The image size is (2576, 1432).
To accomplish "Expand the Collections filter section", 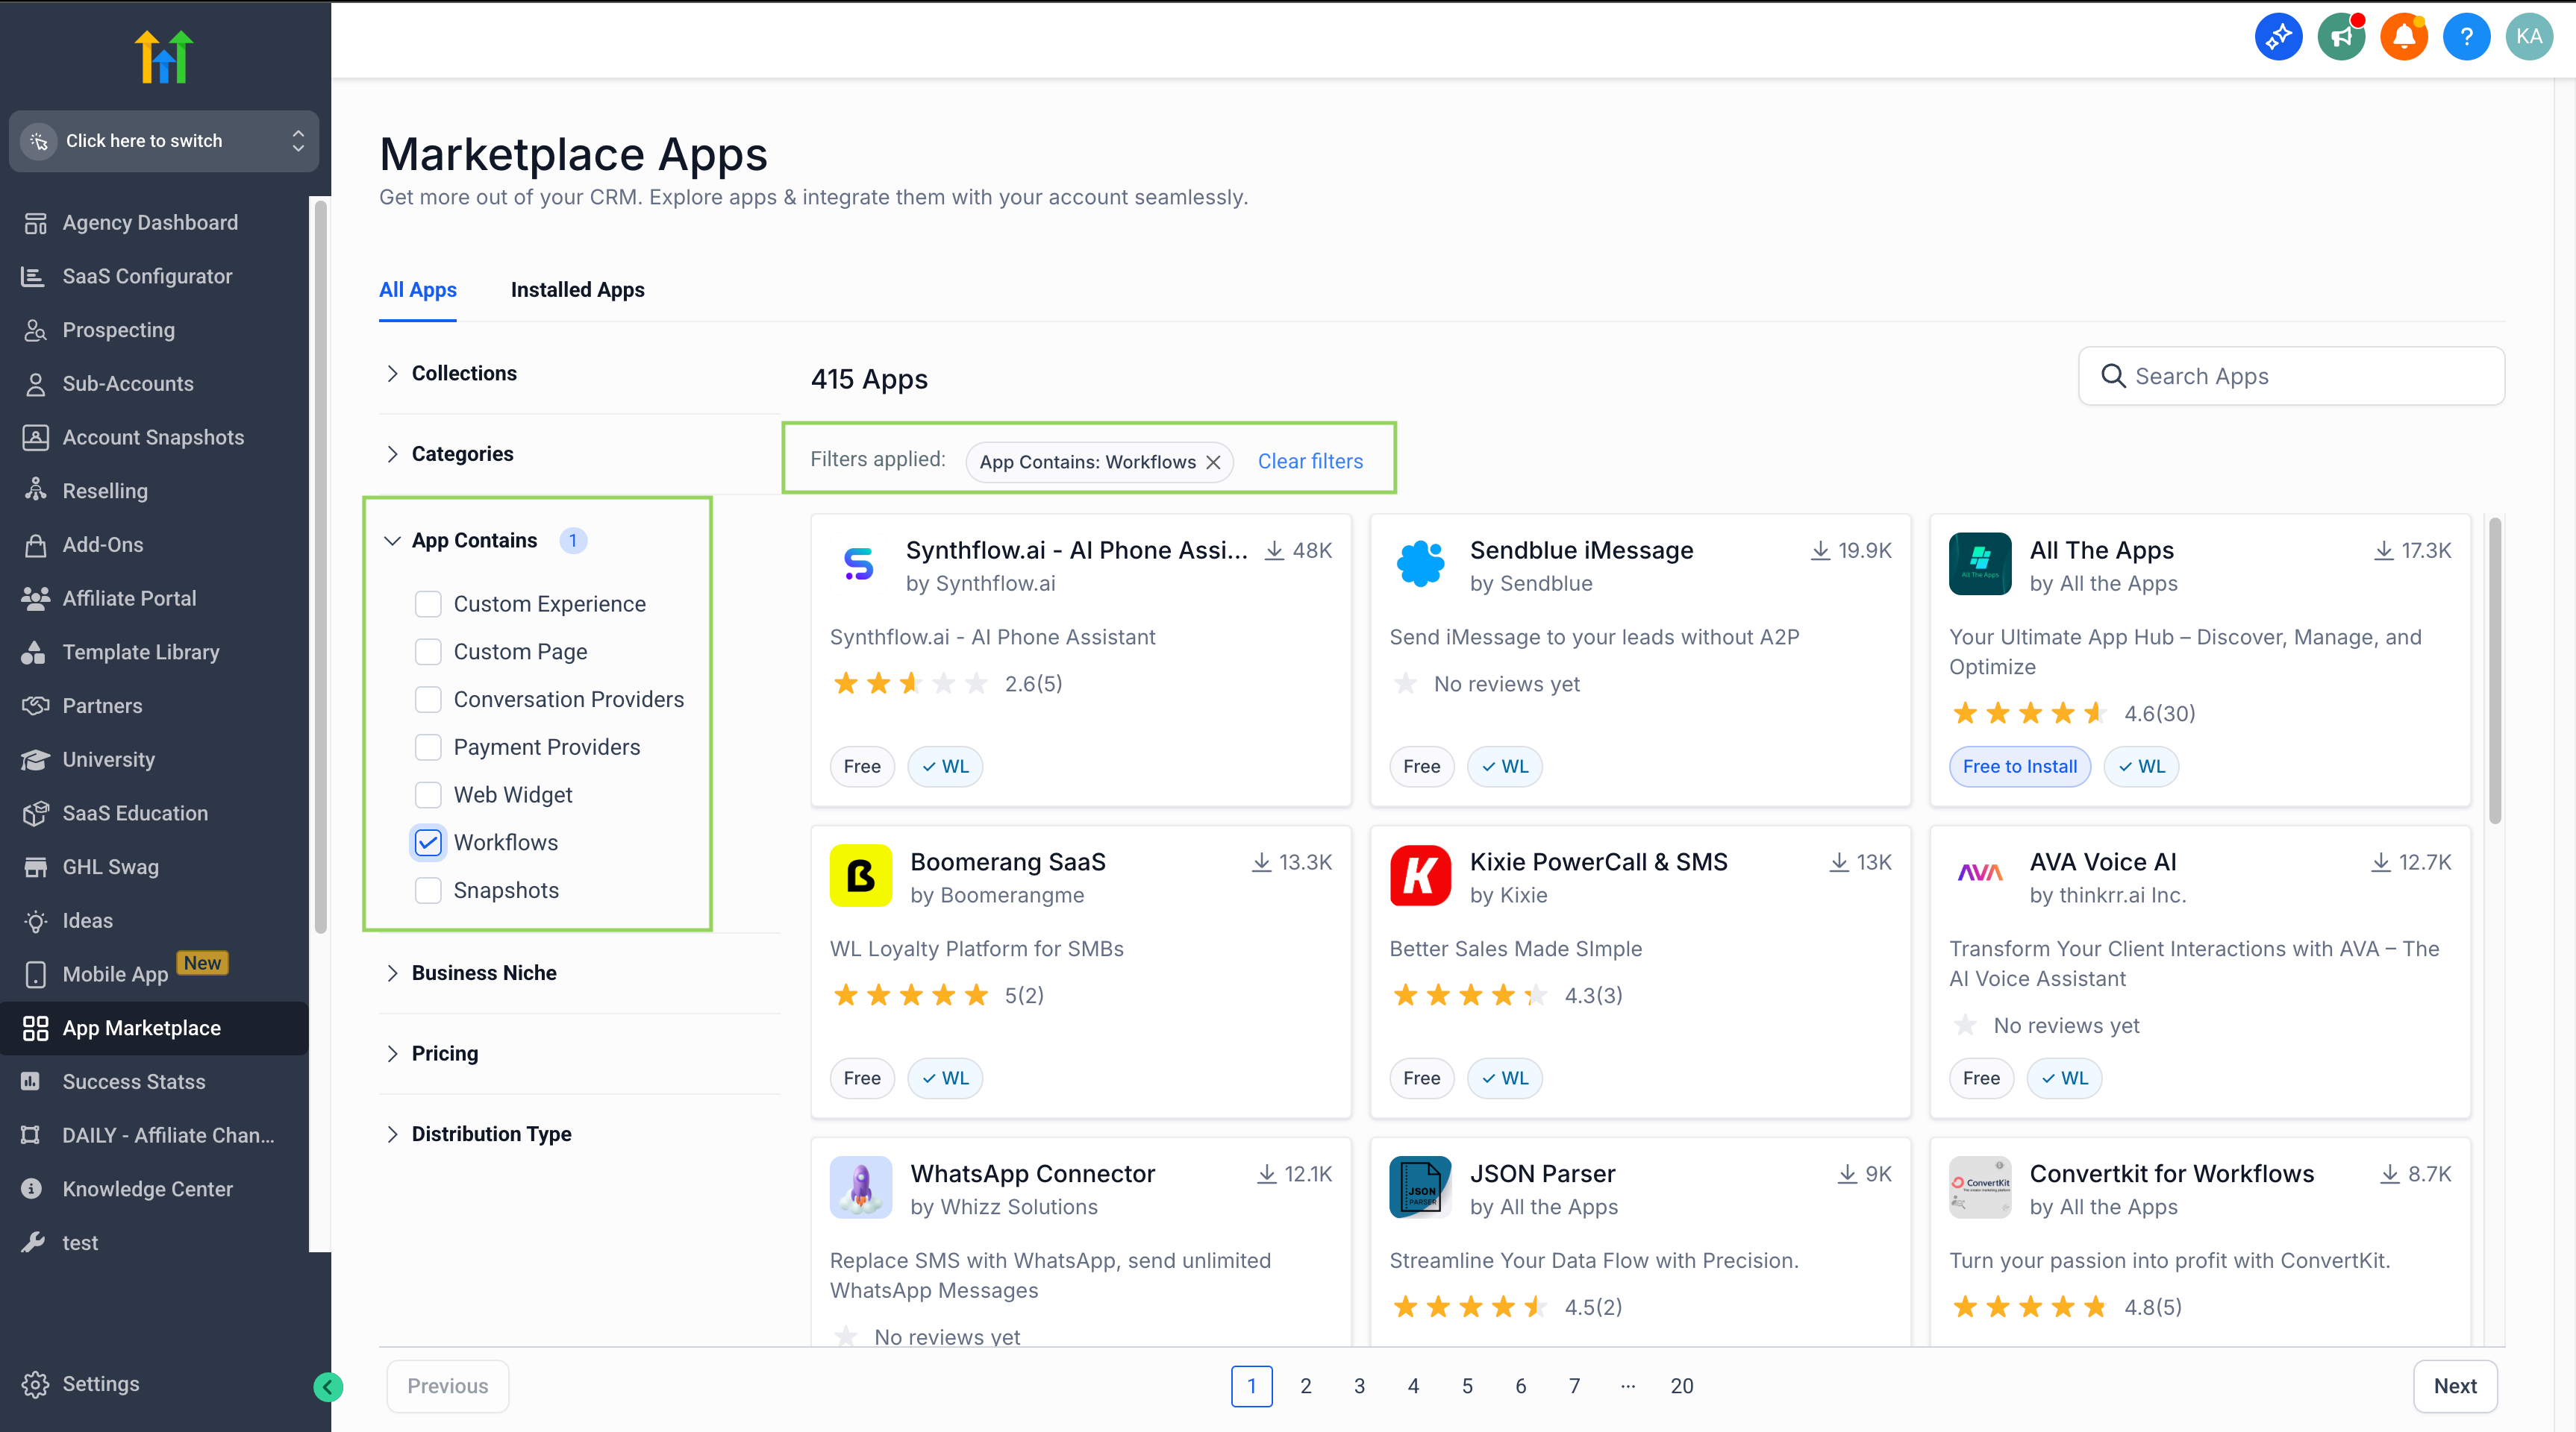I will [x=464, y=373].
